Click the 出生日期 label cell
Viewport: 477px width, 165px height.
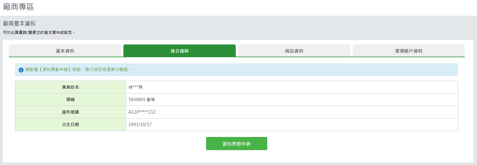pos(71,125)
